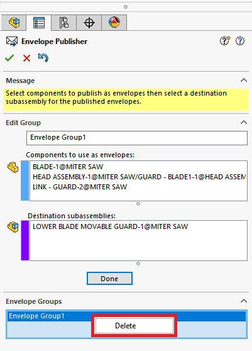Open the ConfigurationManager tab

[x=63, y=23]
